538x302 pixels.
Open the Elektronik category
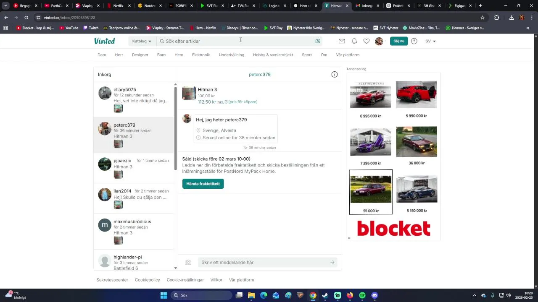coord(201,55)
